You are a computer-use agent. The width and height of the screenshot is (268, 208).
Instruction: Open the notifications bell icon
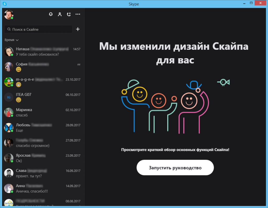click(x=51, y=14)
